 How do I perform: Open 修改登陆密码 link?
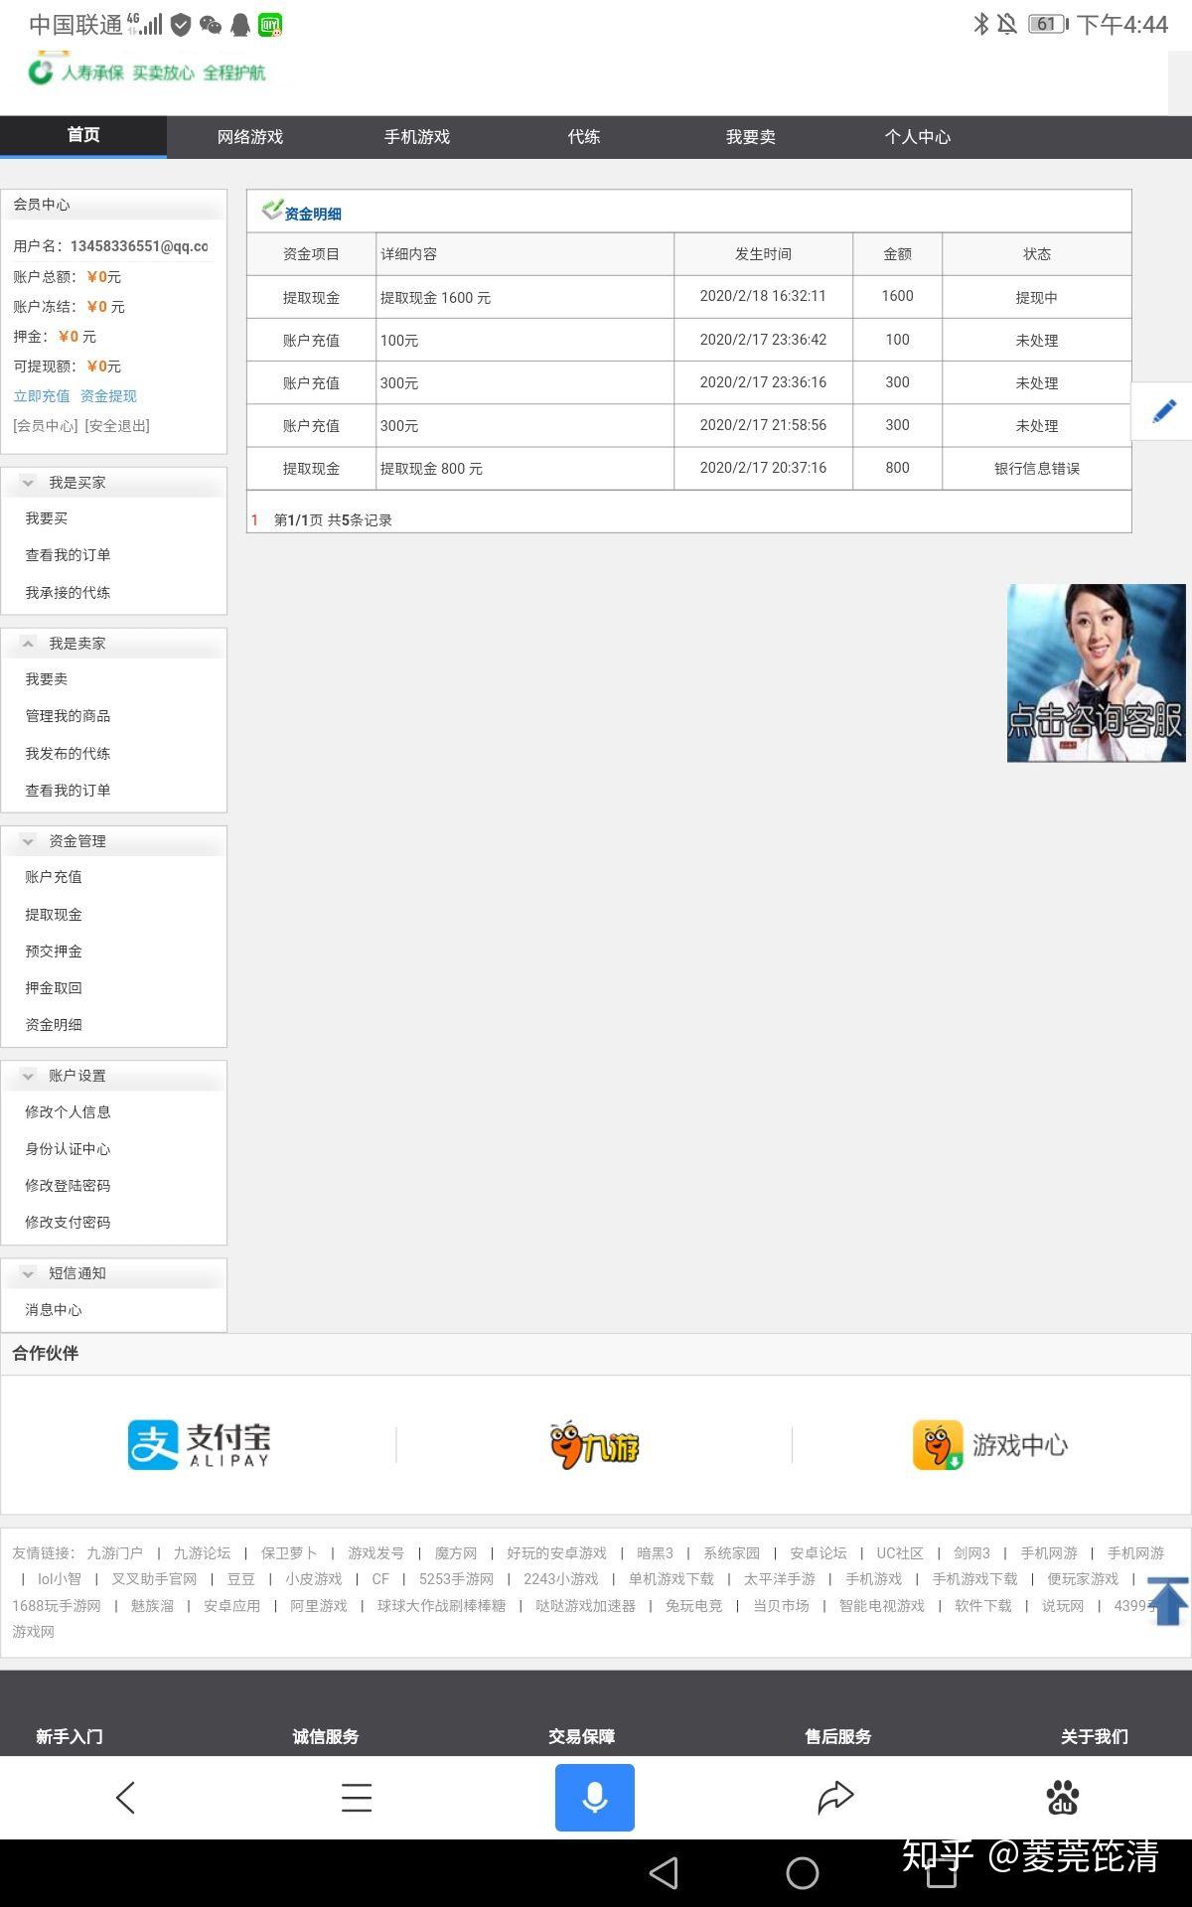[68, 1186]
